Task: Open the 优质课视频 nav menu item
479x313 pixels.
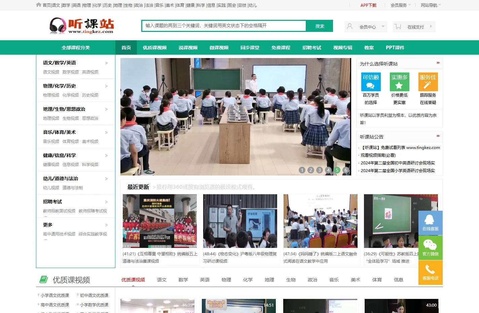Action: tap(155, 48)
